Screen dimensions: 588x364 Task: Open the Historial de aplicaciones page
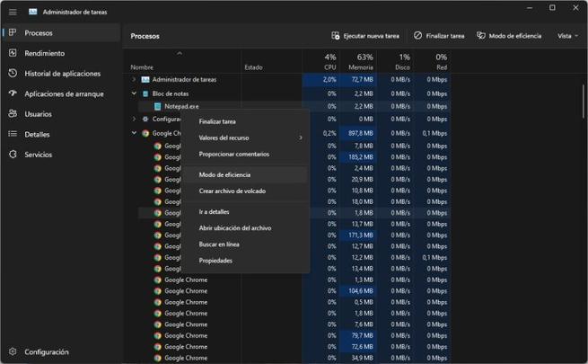tap(61, 74)
